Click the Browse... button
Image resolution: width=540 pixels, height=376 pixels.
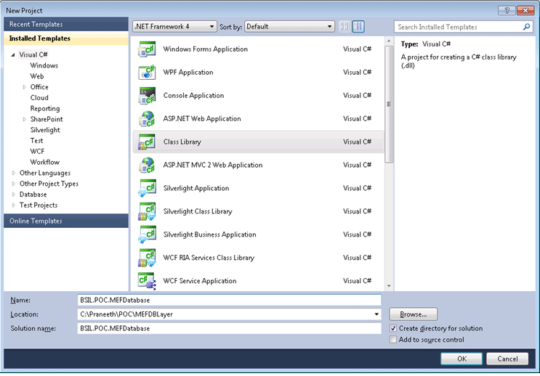[x=414, y=314]
